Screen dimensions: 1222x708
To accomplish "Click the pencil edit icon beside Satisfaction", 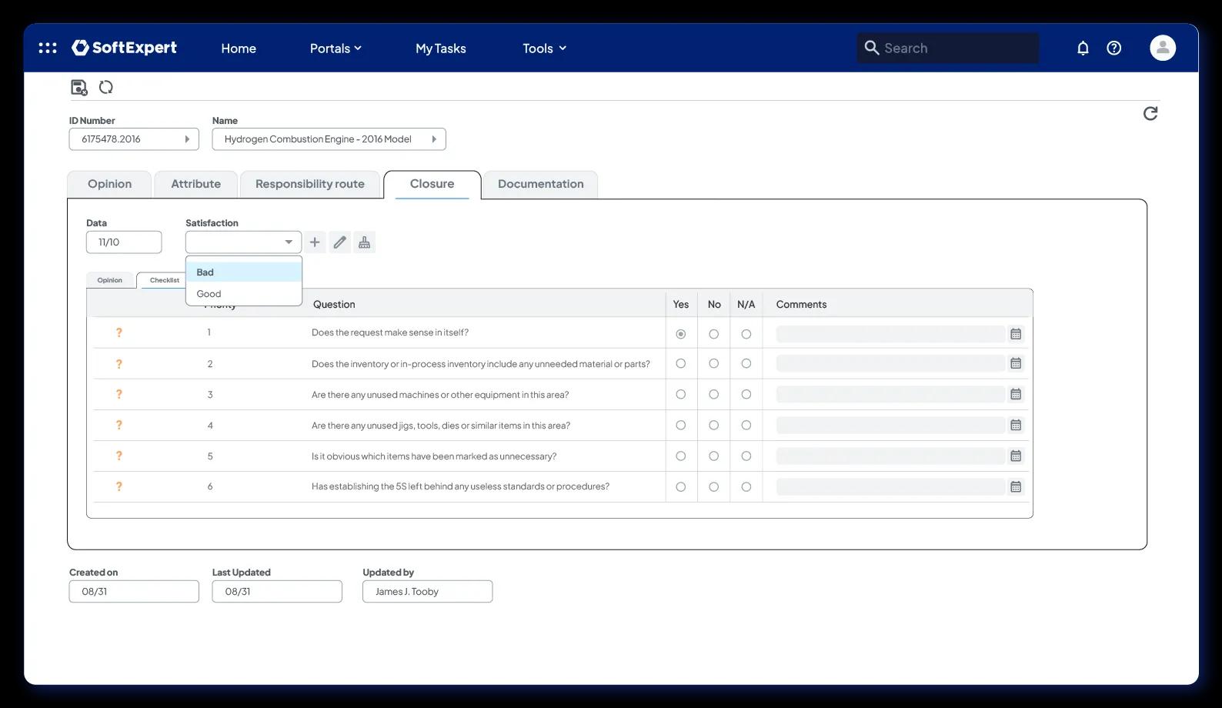I will [339, 242].
